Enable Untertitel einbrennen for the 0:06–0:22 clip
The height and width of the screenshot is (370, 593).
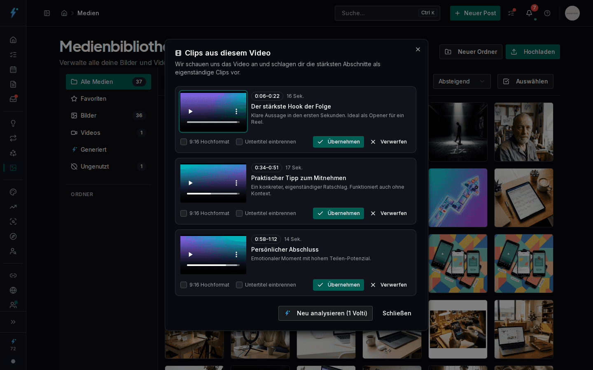pos(239,142)
